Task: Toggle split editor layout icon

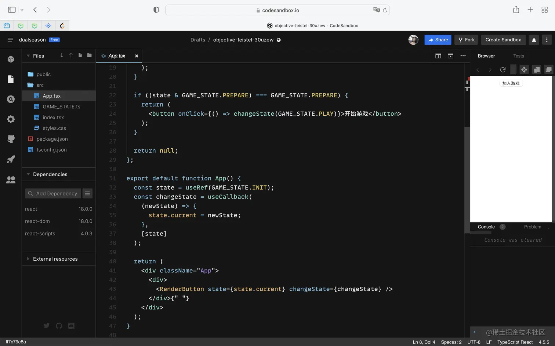Action: tap(438, 56)
